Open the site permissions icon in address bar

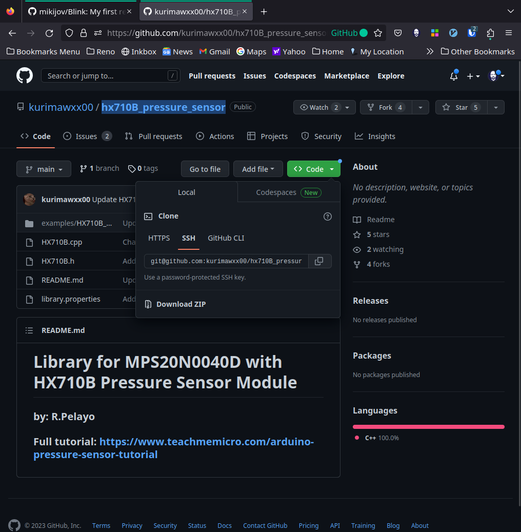click(x=98, y=33)
